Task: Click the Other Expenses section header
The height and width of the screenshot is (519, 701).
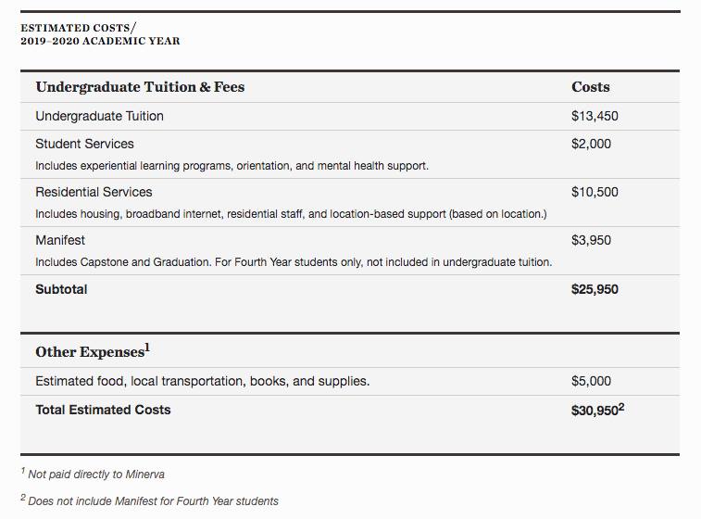Action: point(92,352)
